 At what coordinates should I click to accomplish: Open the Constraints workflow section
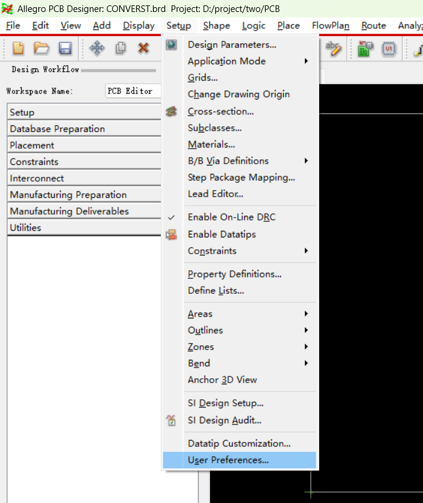tap(84, 162)
